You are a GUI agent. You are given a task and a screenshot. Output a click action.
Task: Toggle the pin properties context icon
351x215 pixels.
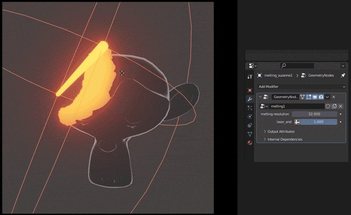pos(343,75)
